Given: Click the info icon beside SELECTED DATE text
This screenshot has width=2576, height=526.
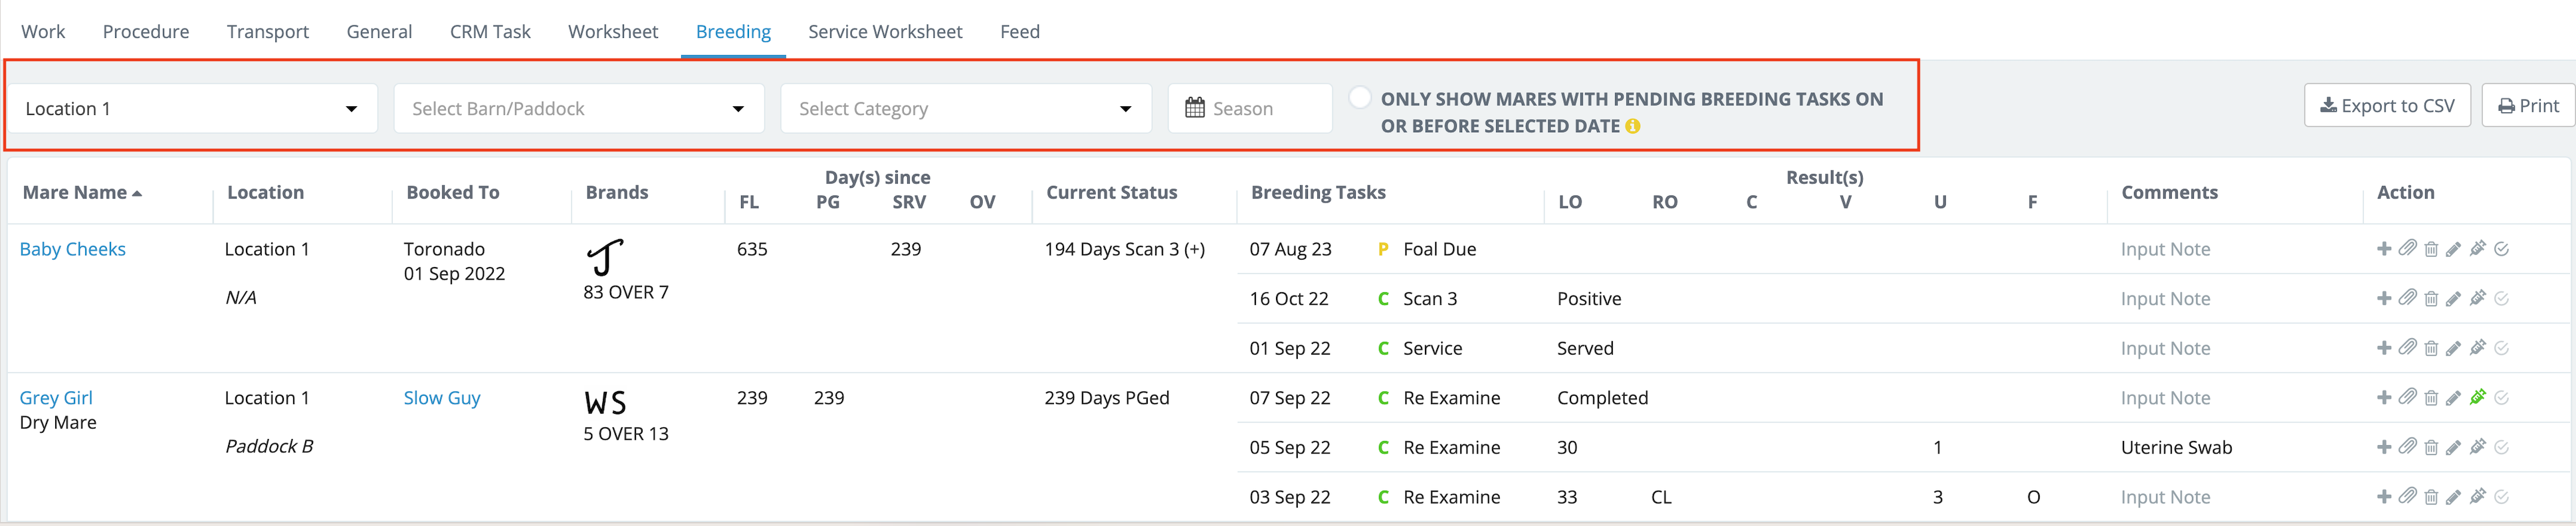Looking at the screenshot, I should [1632, 127].
